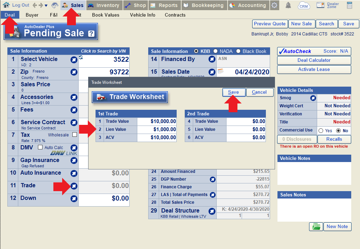Click the DMV arrow icon

(74, 148)
